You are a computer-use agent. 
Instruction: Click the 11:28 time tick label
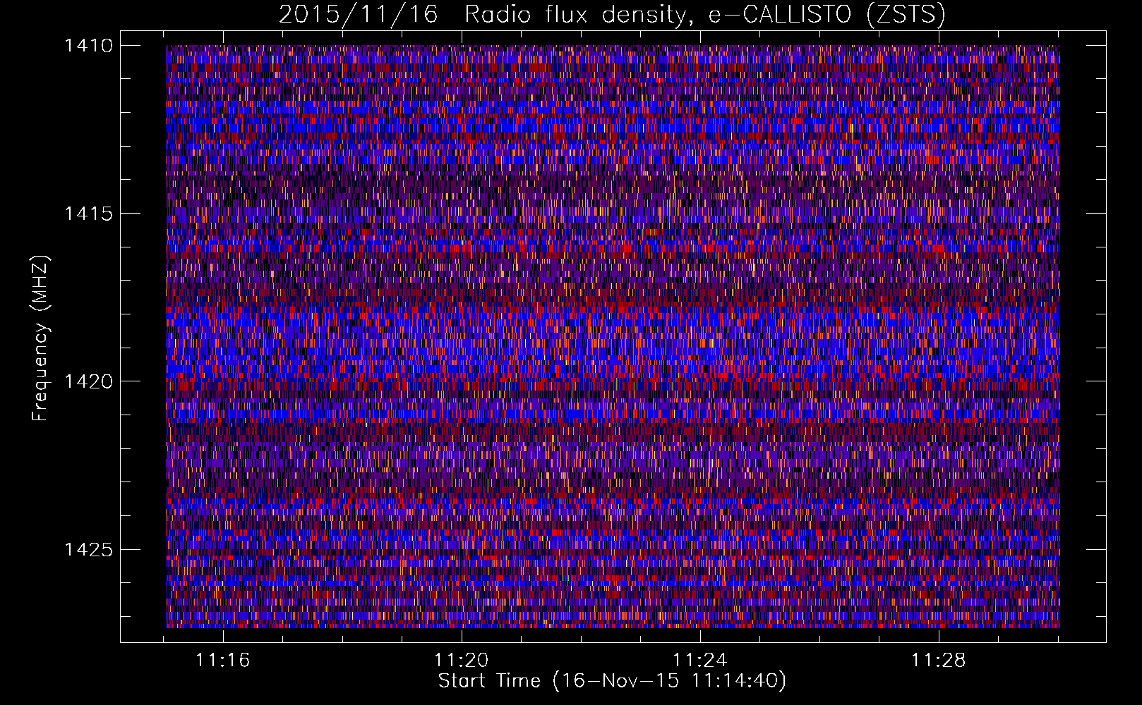938,661
